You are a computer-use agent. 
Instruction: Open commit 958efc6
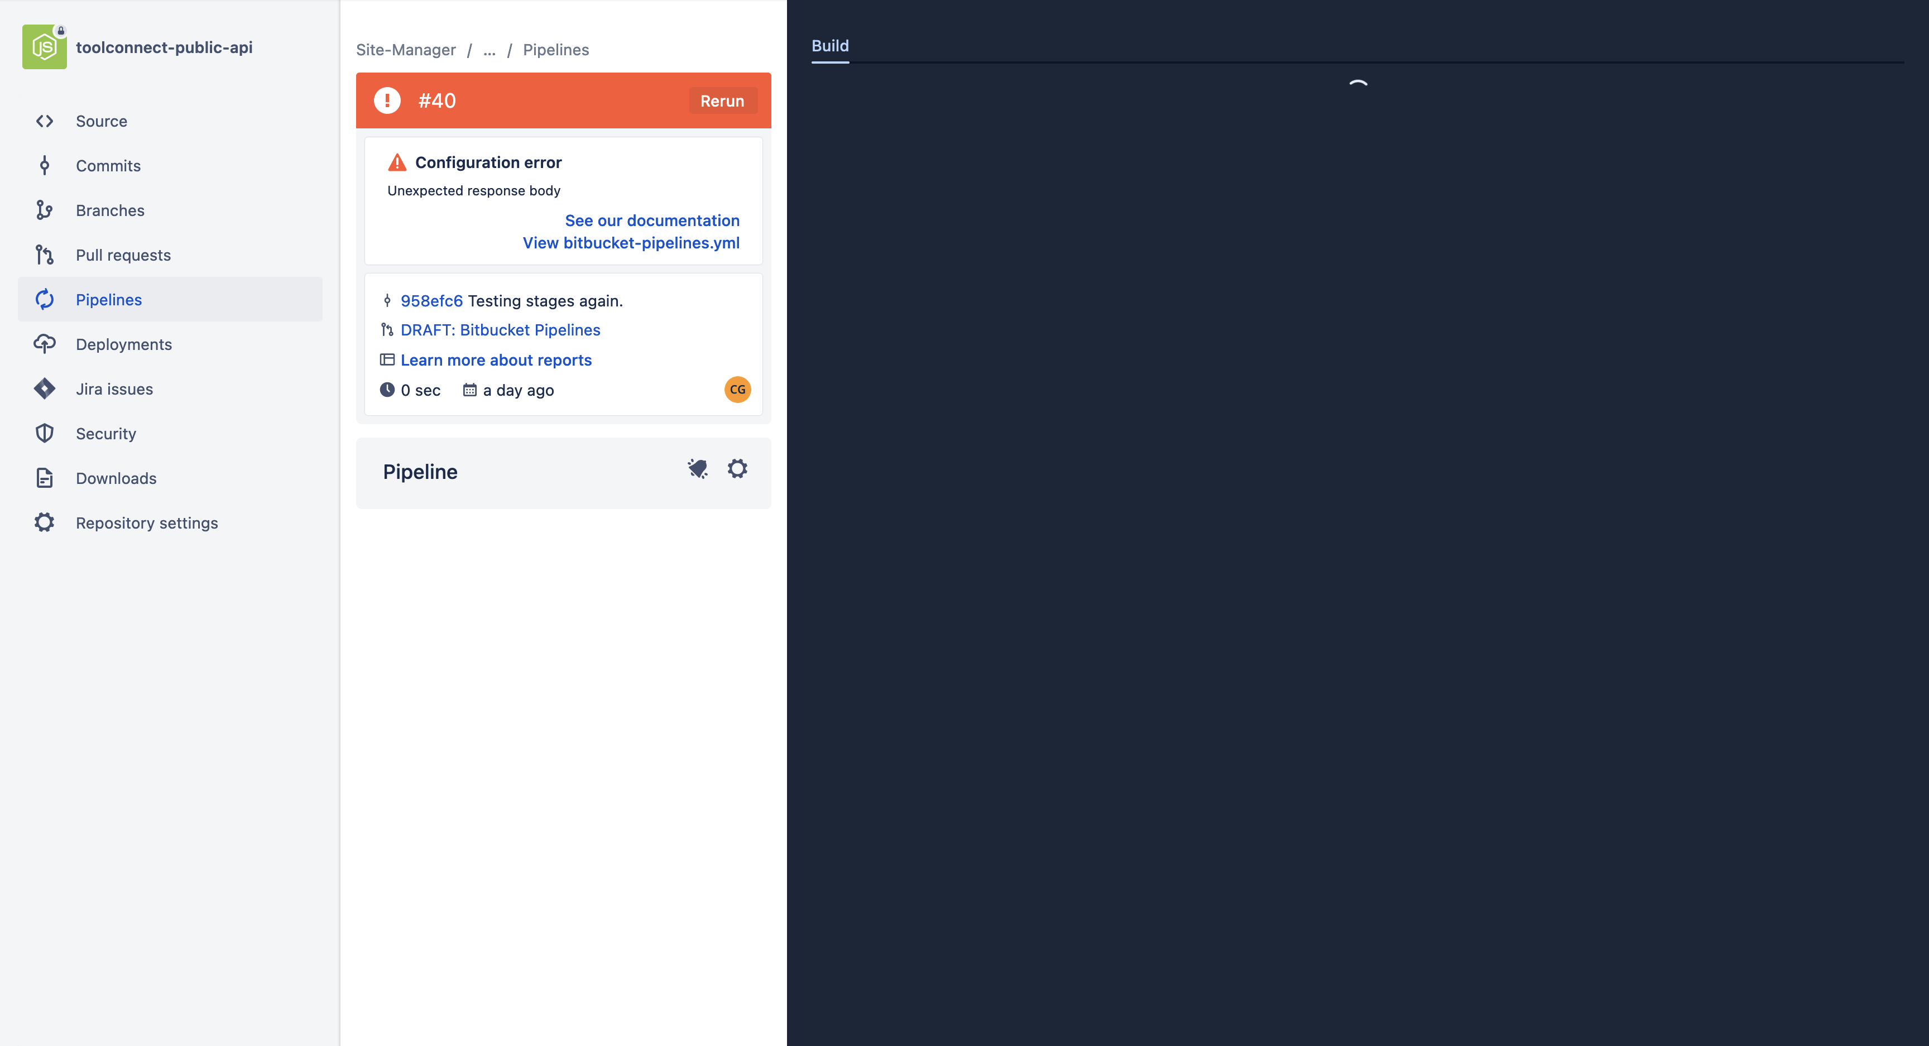431,300
